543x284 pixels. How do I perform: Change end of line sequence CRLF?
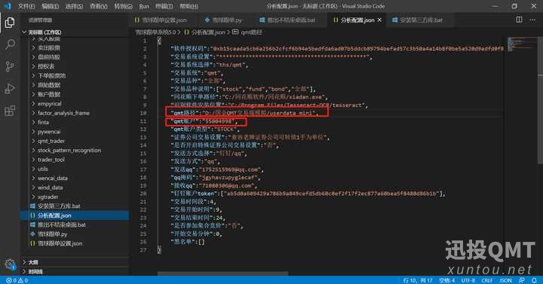487,280
